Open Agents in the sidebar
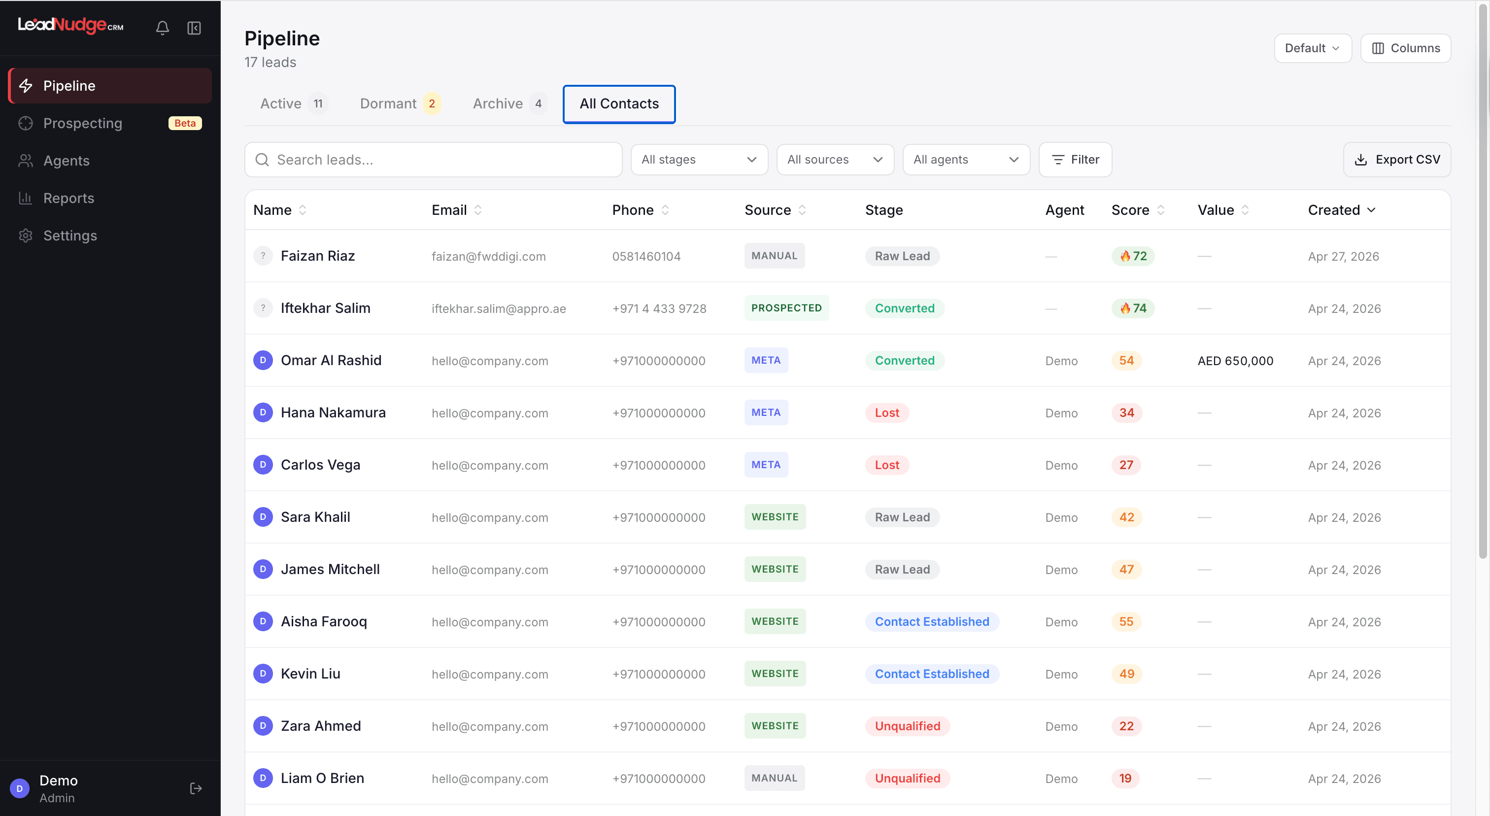Screen dimensions: 1490x816 pyautogui.click(x=110, y=161)
